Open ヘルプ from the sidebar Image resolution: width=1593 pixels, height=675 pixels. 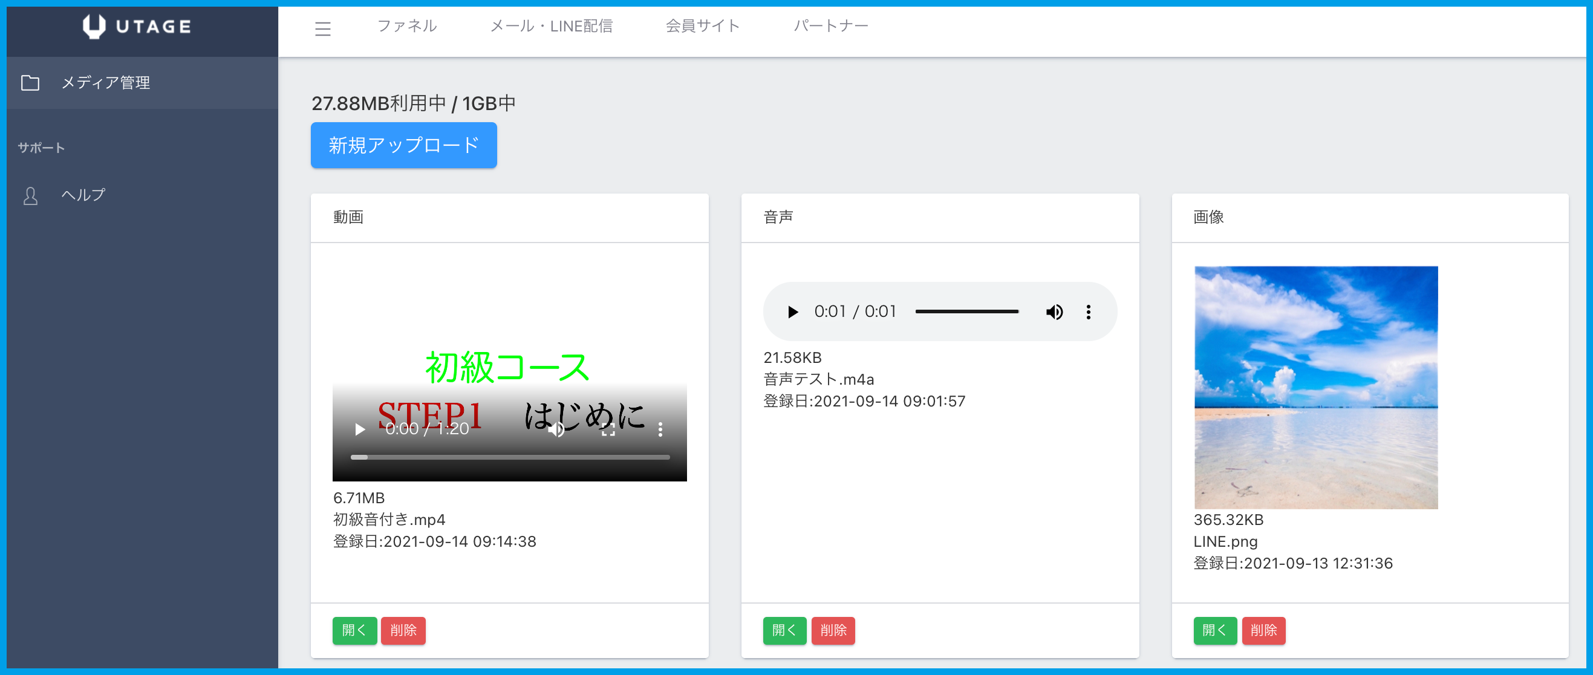83,195
